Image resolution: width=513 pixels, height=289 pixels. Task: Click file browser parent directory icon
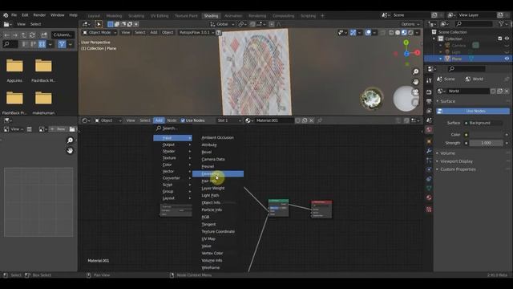[x=23, y=35]
